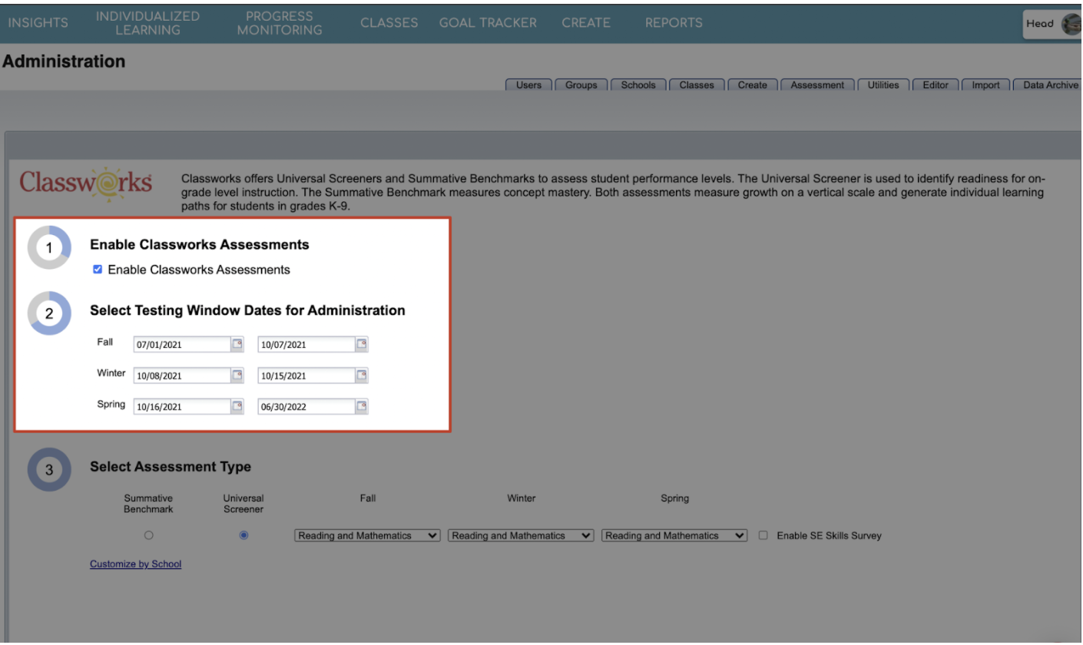The height and width of the screenshot is (645, 1083).
Task: Click the Select Assessment Type heading
Action: pyautogui.click(x=171, y=467)
